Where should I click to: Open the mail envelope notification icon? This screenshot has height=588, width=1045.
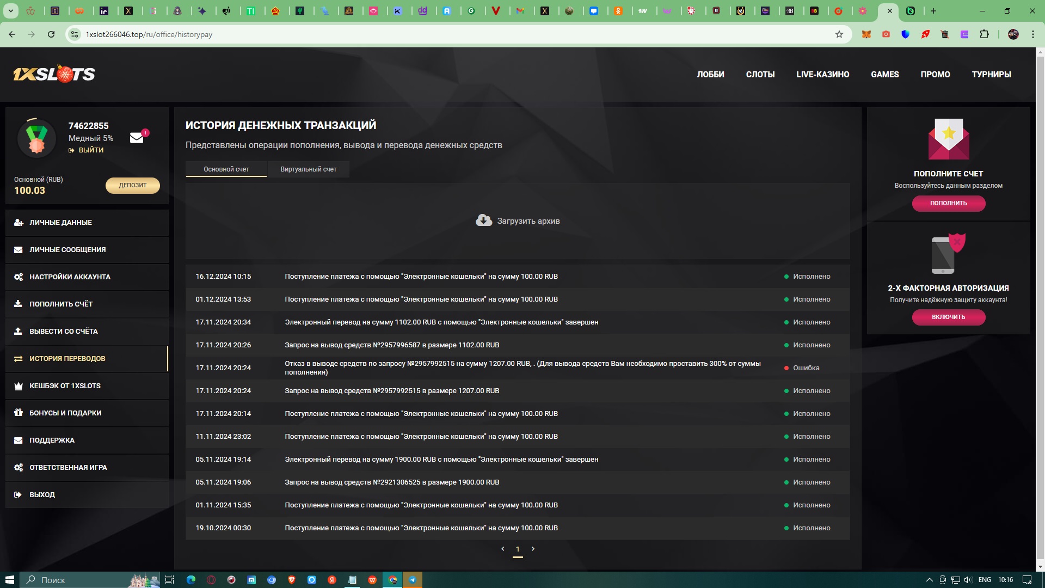(x=137, y=138)
